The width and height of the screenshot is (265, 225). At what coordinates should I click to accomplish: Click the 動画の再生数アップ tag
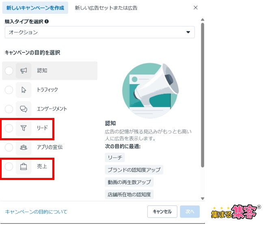click(x=129, y=182)
